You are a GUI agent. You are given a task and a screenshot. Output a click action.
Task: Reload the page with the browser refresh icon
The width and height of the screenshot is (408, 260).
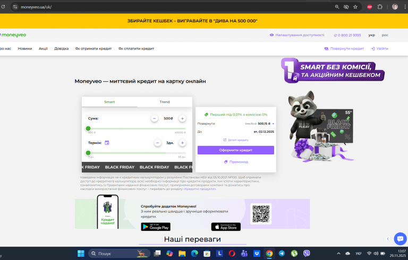[x=3, y=7]
